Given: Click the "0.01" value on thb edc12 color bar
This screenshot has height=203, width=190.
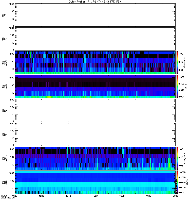Looking at the screenshot, I should [181, 70].
